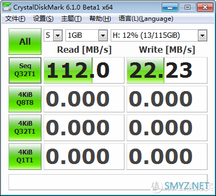Click the empty comment text box at bottom
The image size is (216, 196).
pyautogui.click(x=108, y=182)
